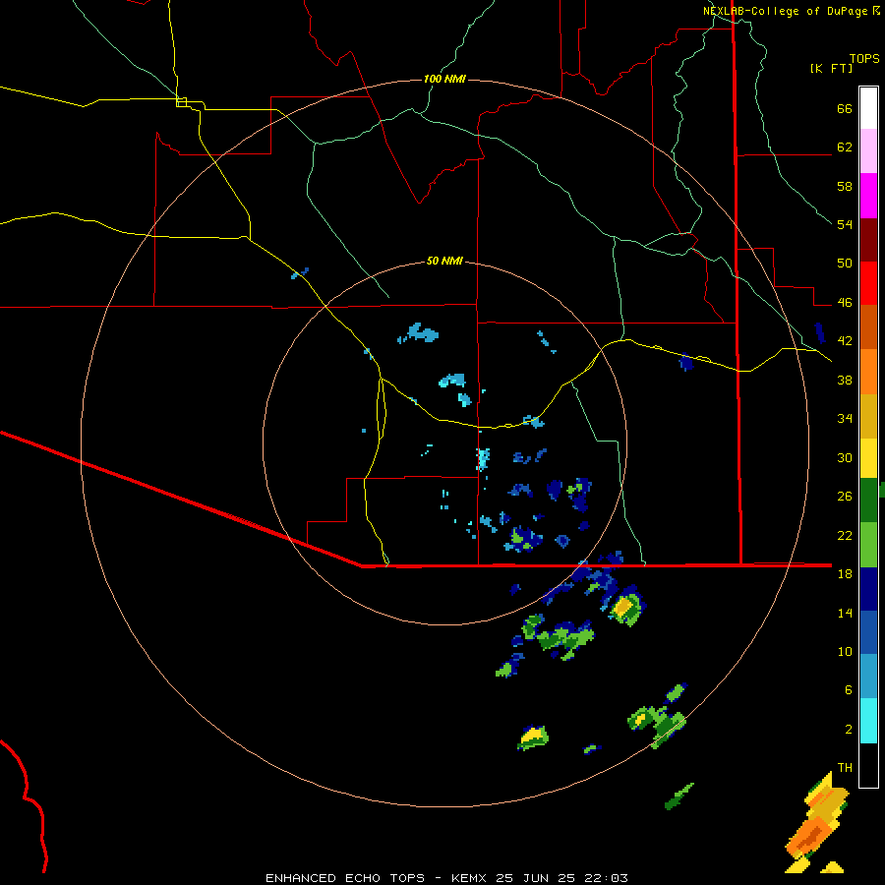
Task: Click the bright red 46 kft legend swatch
Action: [868, 283]
